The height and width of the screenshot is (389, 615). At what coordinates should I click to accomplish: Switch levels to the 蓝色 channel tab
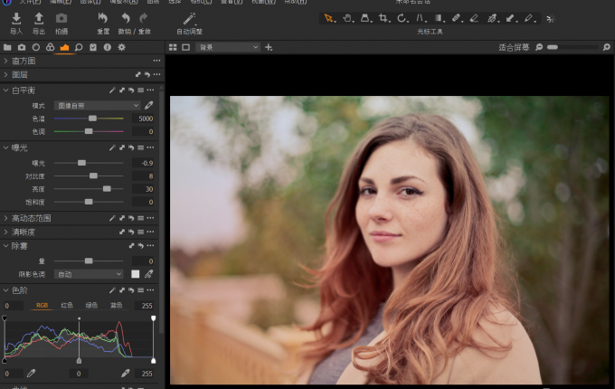tap(116, 305)
